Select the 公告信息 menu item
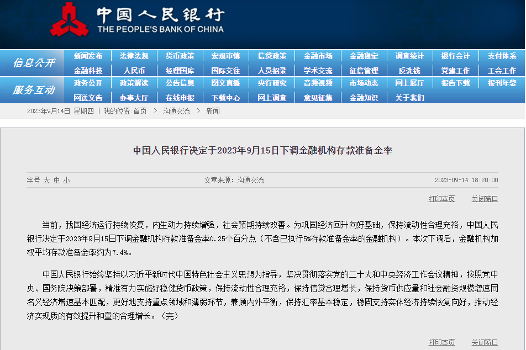Image resolution: width=526 pixels, height=350 pixels. pyautogui.click(x=180, y=83)
